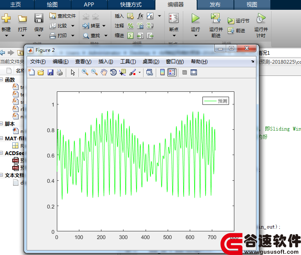Expand the New (新建) dropdown arrow

point(6,35)
